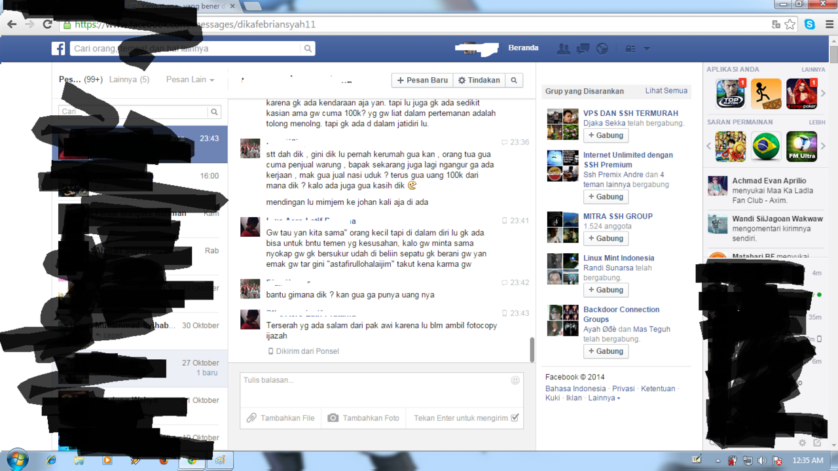Open the Brazil flag football game
The width and height of the screenshot is (838, 471).
coord(766,147)
